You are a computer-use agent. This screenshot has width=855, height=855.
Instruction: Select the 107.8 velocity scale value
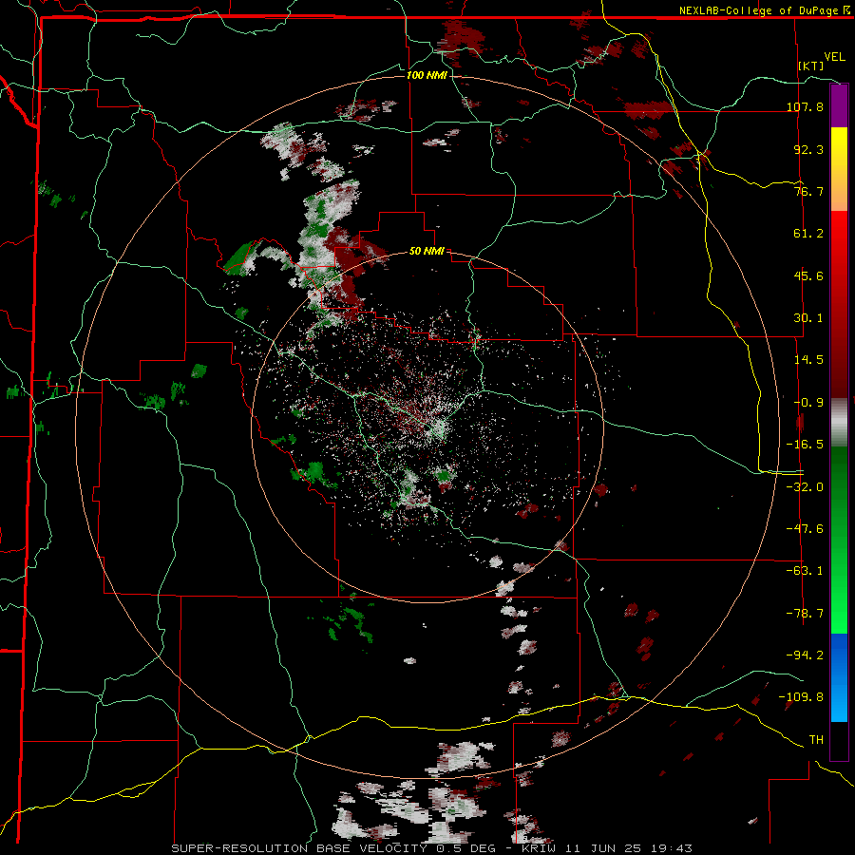pyautogui.click(x=806, y=106)
